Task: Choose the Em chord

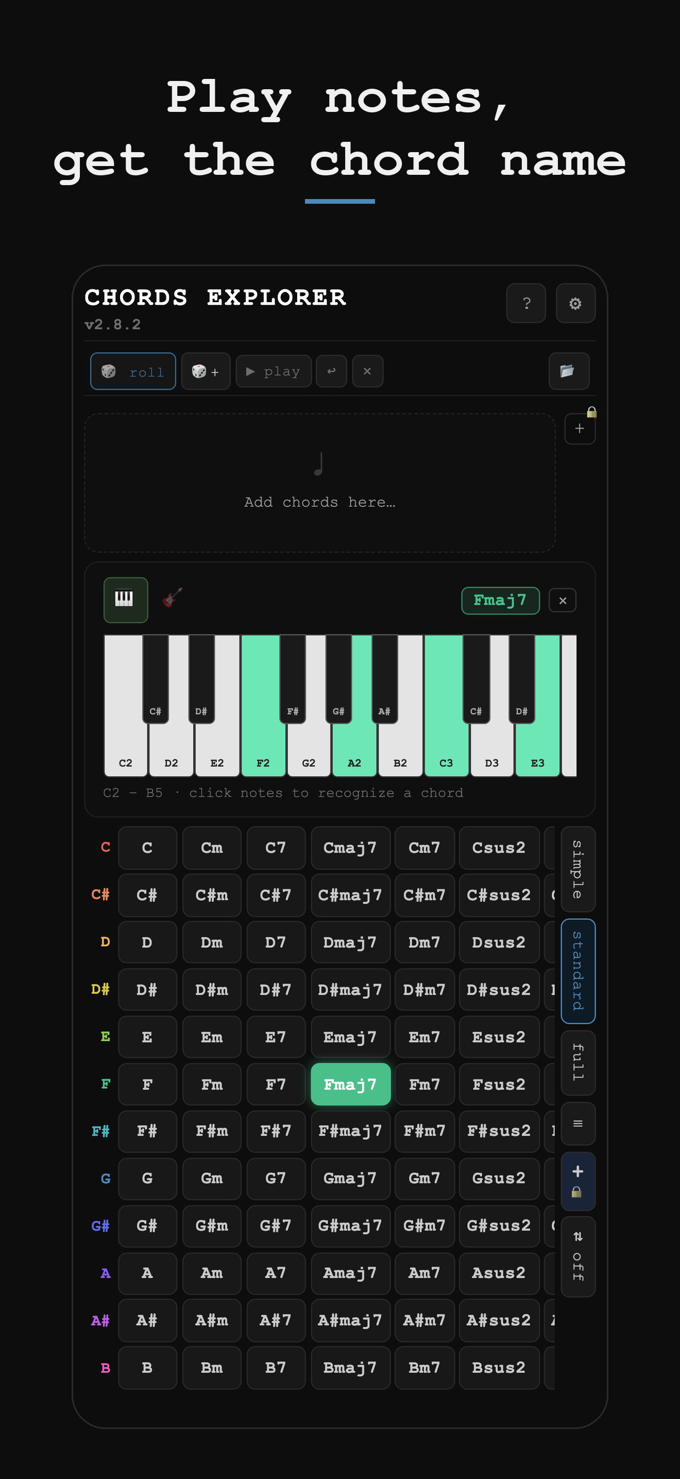Action: coord(212,1037)
